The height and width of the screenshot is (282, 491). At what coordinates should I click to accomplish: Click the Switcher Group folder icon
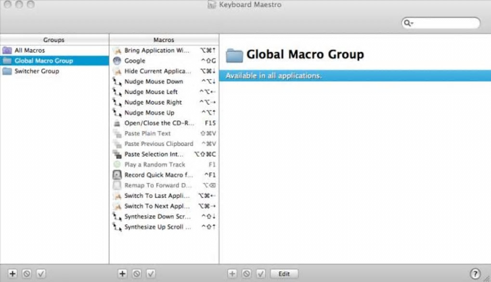tap(7, 71)
